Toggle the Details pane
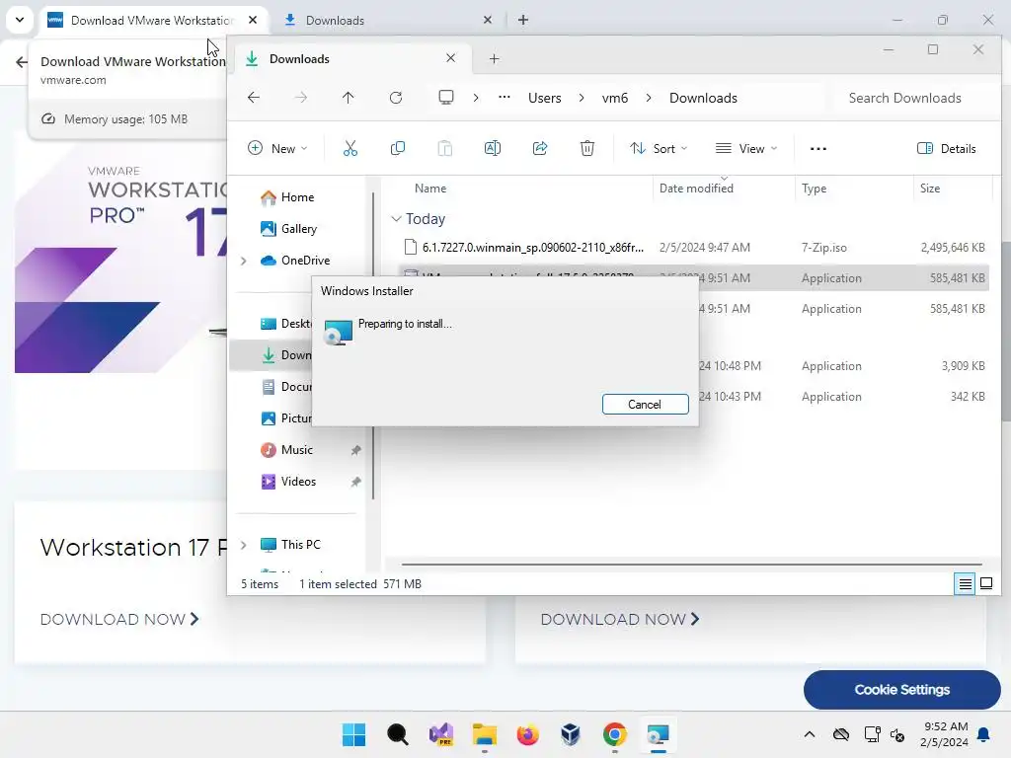 pyautogui.click(x=947, y=149)
